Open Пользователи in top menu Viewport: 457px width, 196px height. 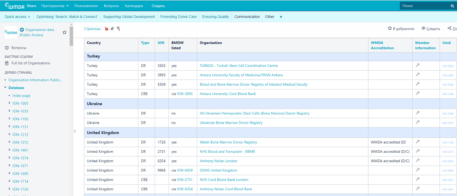coord(86,6)
